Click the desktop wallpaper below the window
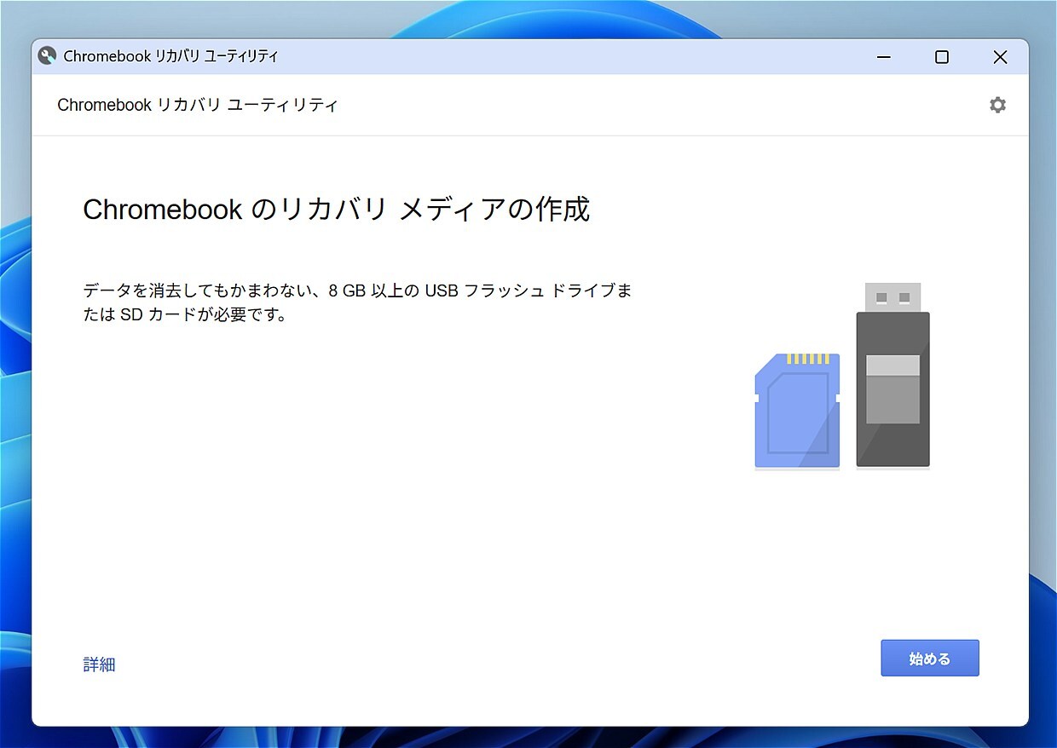This screenshot has width=1057, height=748. (x=528, y=738)
